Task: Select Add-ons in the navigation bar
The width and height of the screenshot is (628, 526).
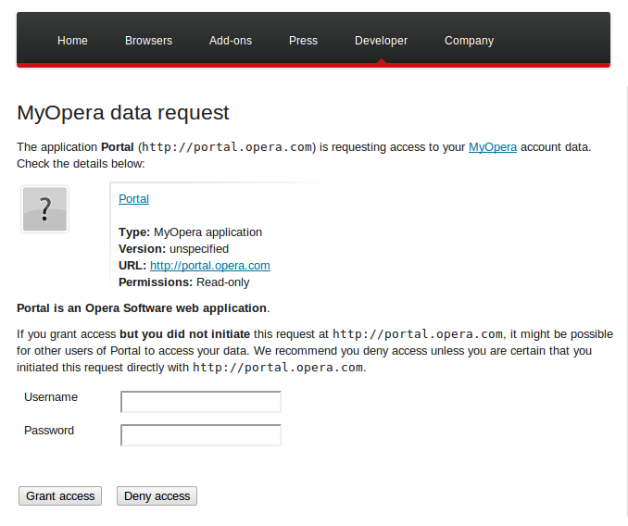Action: click(231, 41)
